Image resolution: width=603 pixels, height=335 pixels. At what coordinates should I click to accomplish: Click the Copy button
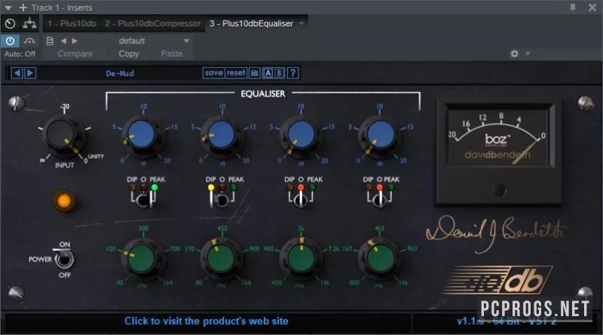point(128,54)
